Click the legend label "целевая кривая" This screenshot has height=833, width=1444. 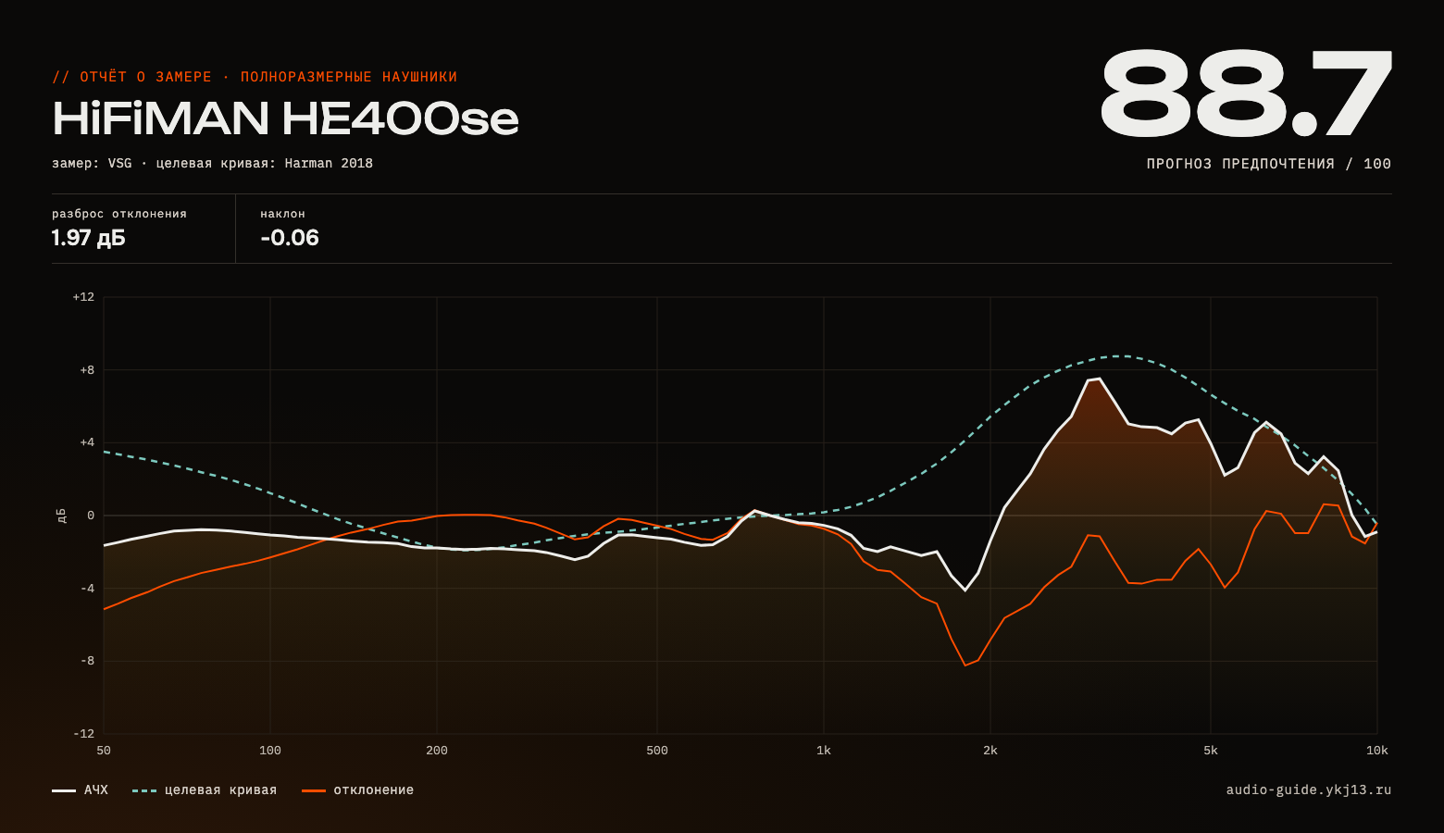pos(220,790)
